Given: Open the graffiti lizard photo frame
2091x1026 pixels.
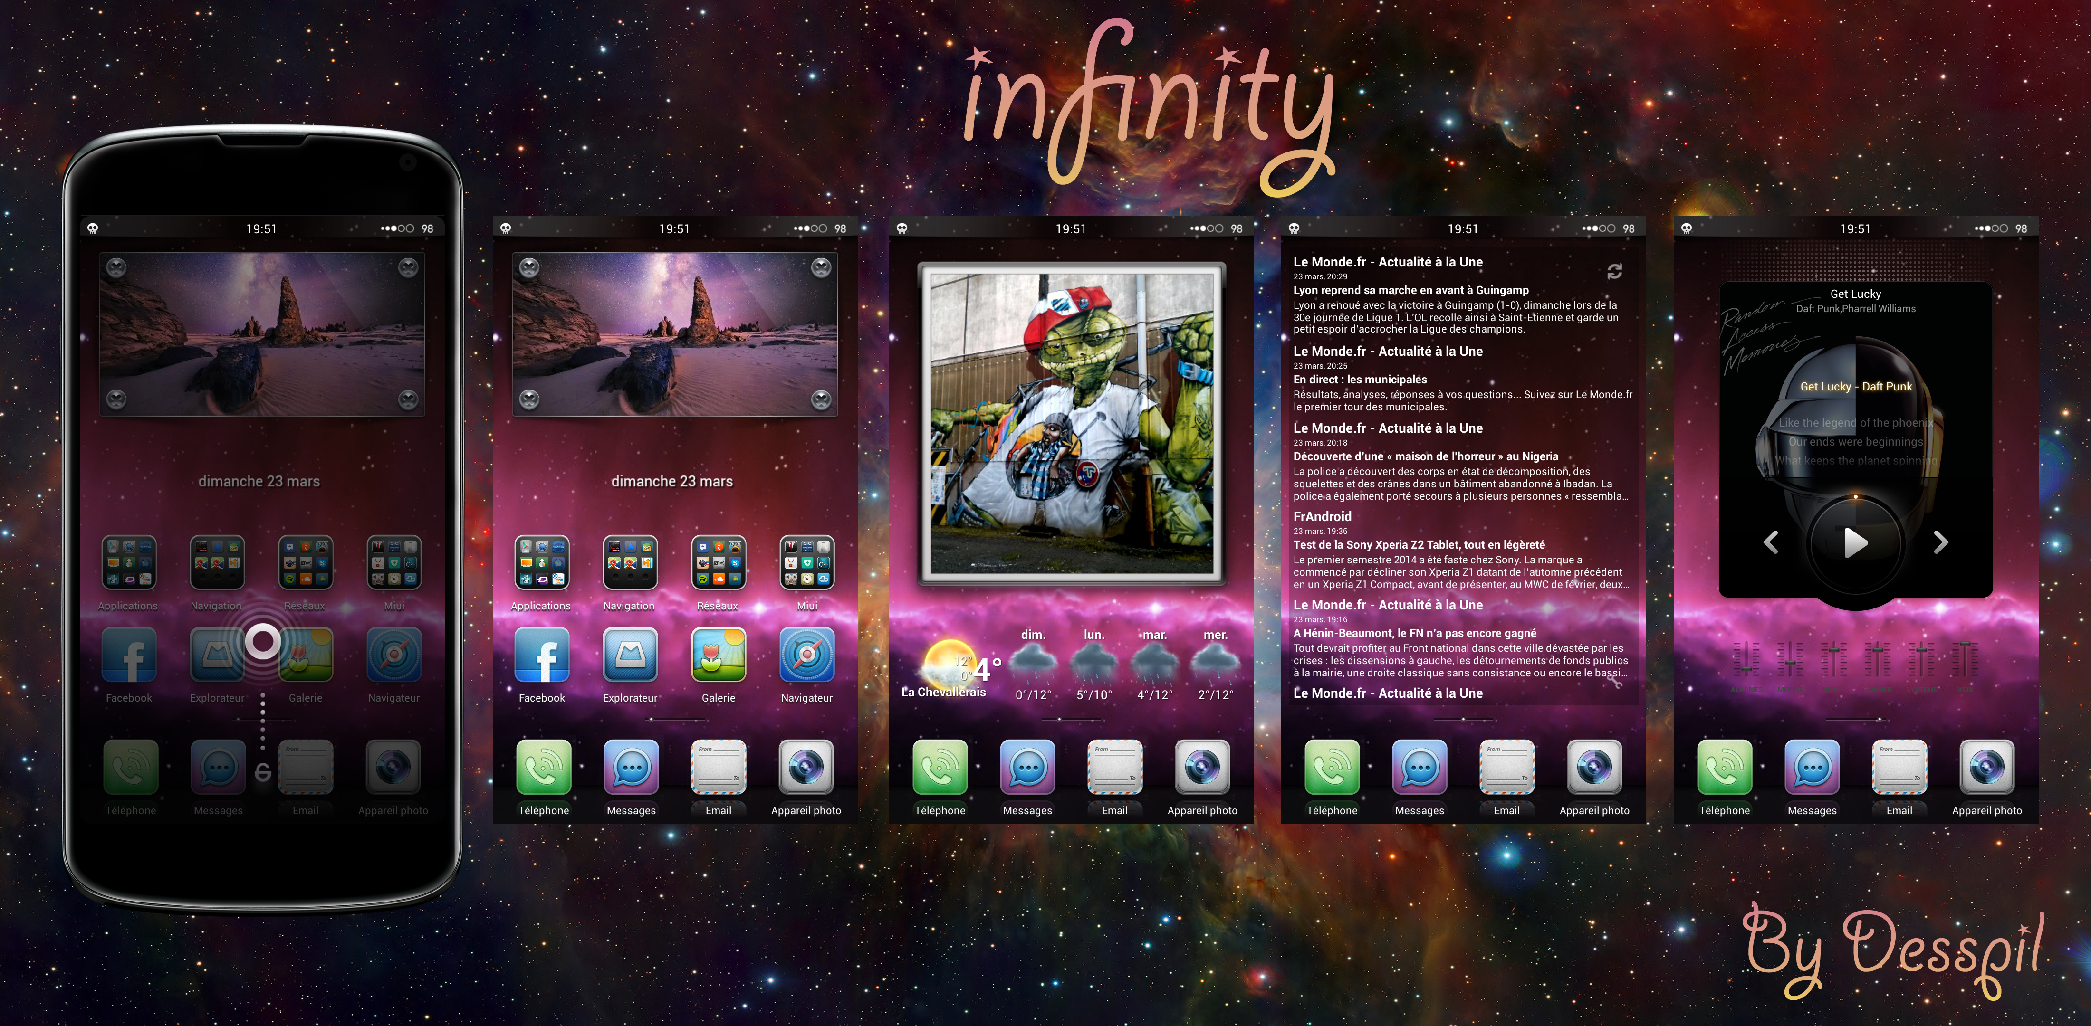Looking at the screenshot, I should point(1072,423).
